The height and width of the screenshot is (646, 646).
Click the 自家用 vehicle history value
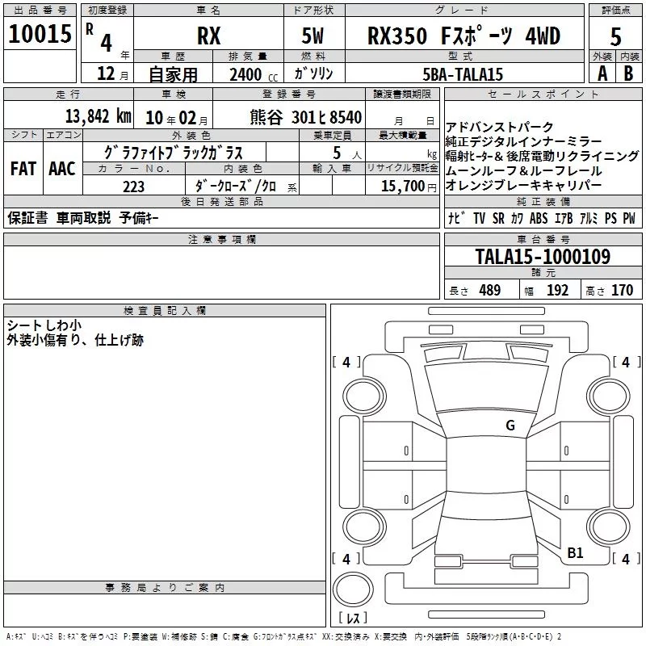point(173,74)
